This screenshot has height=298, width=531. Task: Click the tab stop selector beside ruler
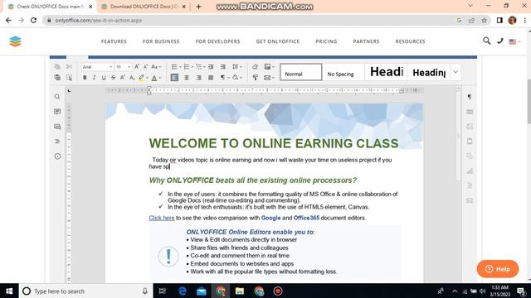click(x=69, y=90)
